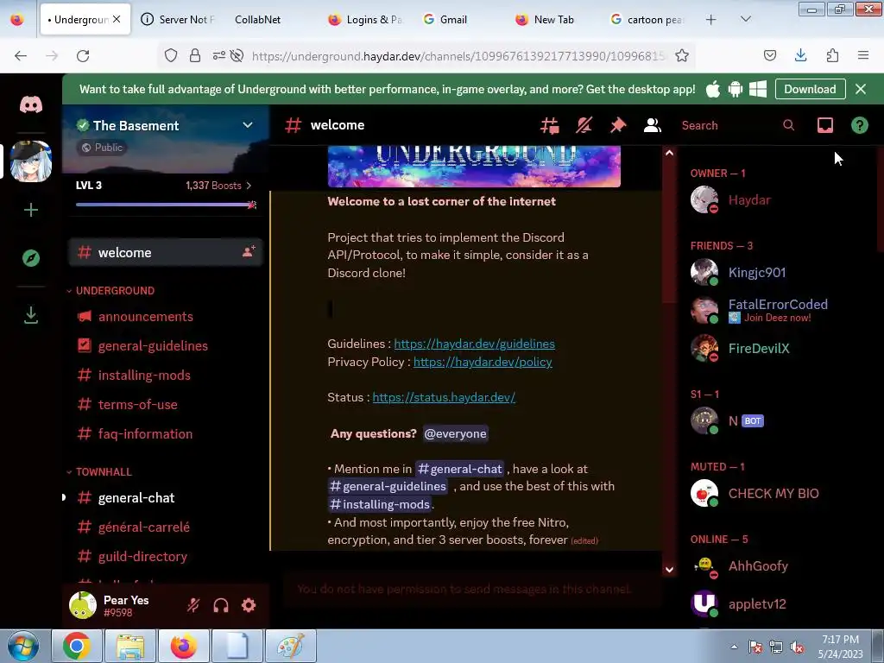Screen dimensions: 884x663
Task: Switch to Server Not Found tab
Action: coord(178,20)
